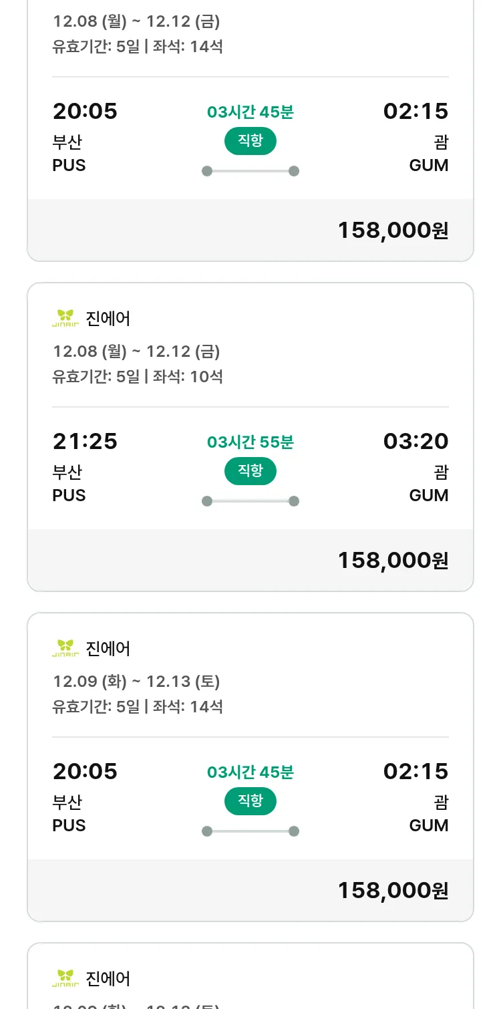Click the 03:20 arrival time

pos(415,441)
